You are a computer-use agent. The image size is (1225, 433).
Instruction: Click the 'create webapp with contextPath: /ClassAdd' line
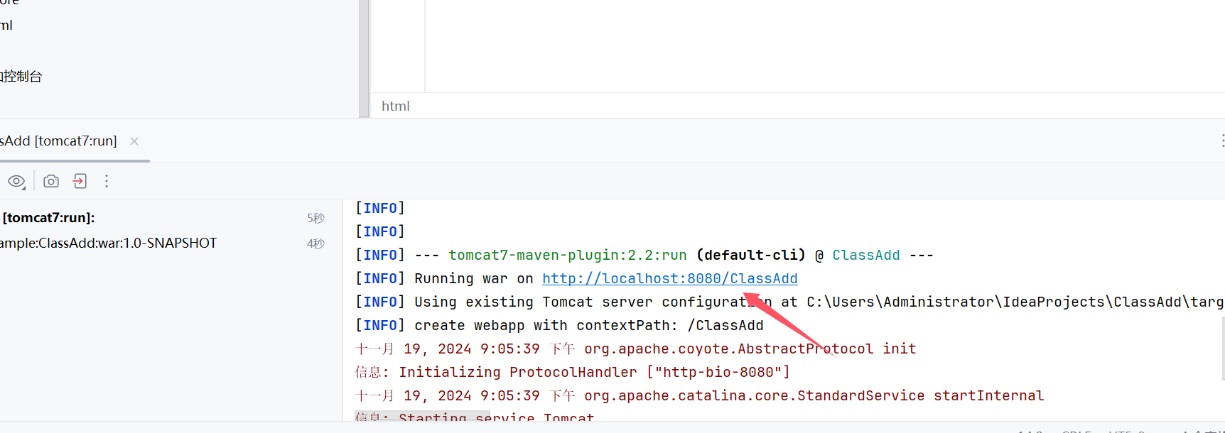click(558, 325)
